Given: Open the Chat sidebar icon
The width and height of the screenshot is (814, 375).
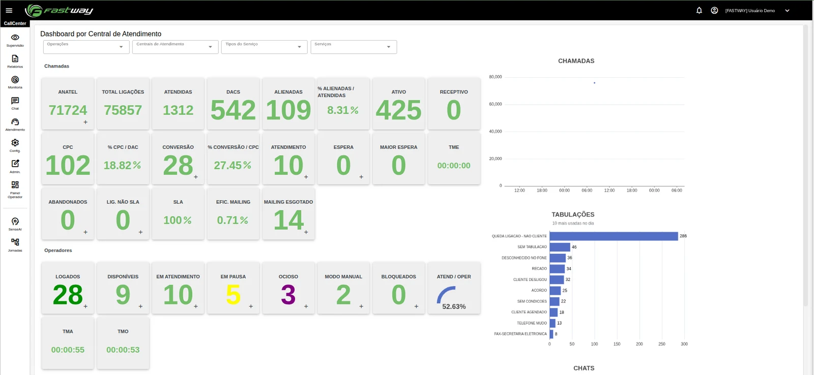Looking at the screenshot, I should (x=15, y=104).
